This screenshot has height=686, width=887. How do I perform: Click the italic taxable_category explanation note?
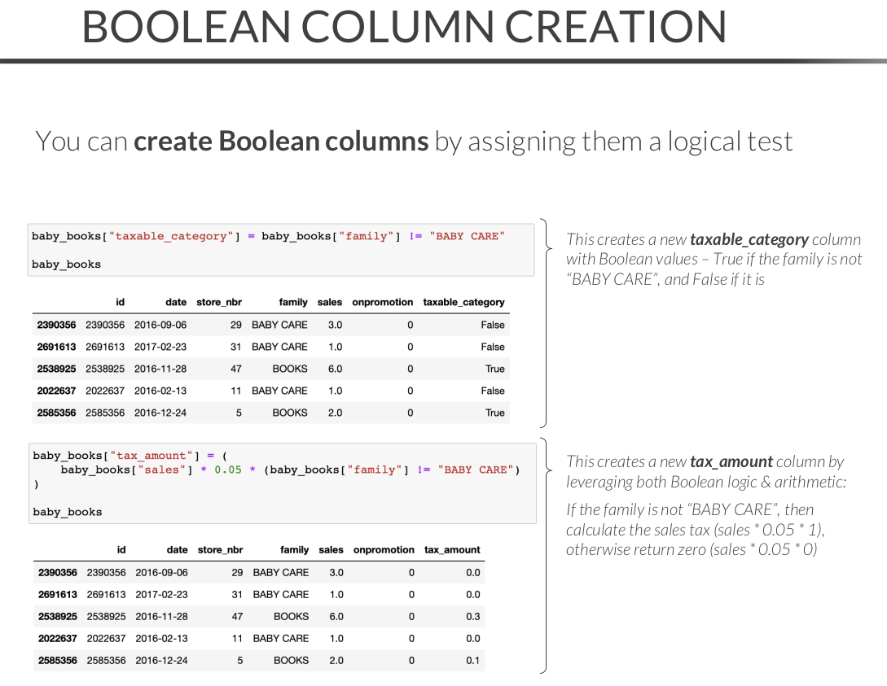(x=714, y=260)
